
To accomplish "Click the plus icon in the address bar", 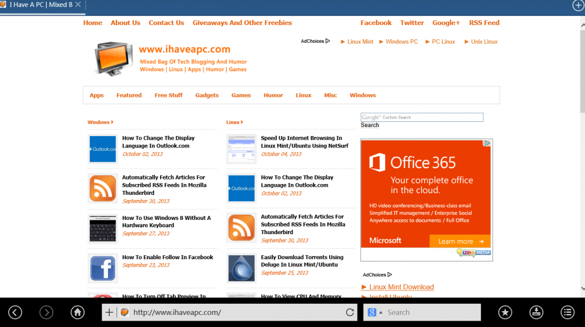I will coord(109,312).
